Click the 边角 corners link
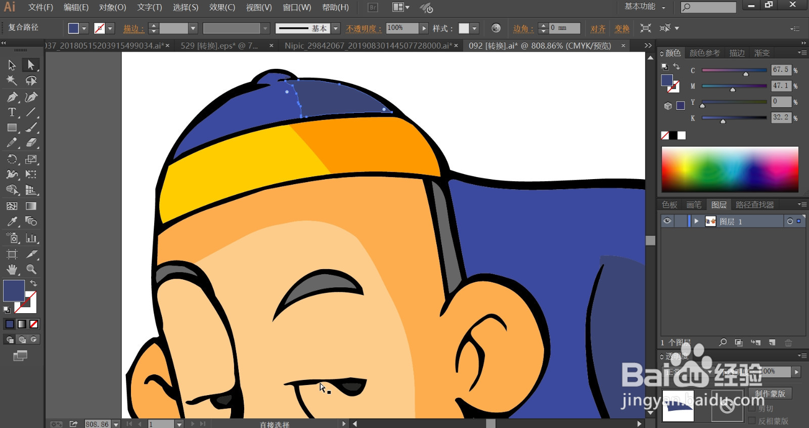The height and width of the screenshot is (428, 809). click(x=523, y=28)
